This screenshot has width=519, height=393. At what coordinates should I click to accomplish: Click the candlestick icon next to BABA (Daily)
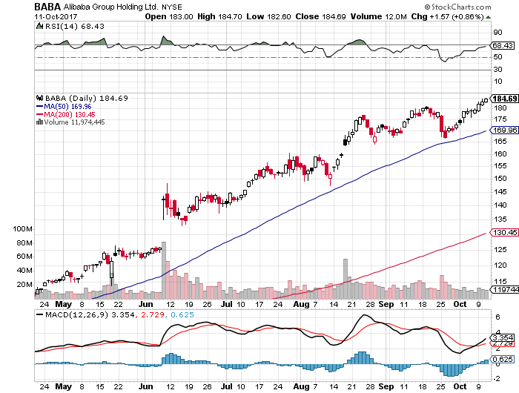coord(40,98)
